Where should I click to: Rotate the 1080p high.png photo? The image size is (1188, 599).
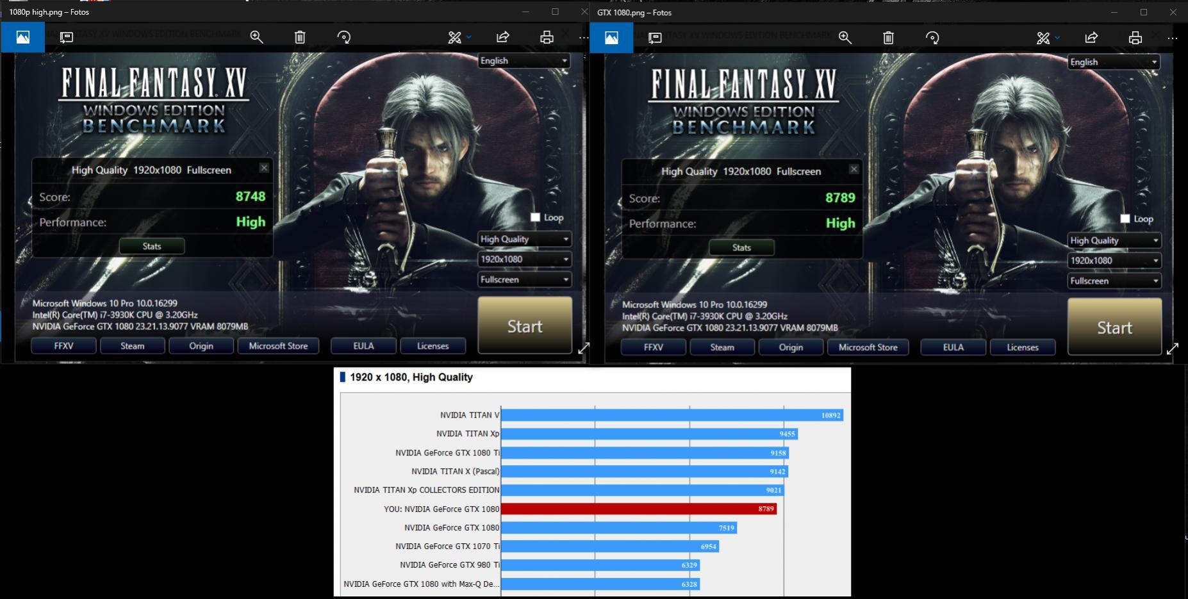(x=344, y=37)
